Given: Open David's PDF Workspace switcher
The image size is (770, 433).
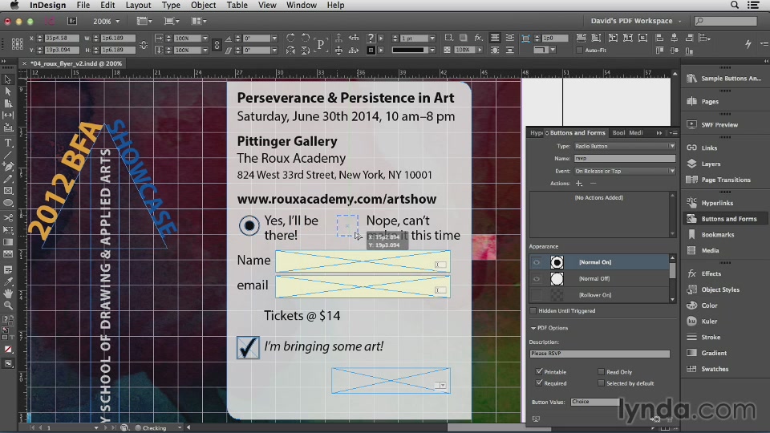Looking at the screenshot, I should click(635, 21).
